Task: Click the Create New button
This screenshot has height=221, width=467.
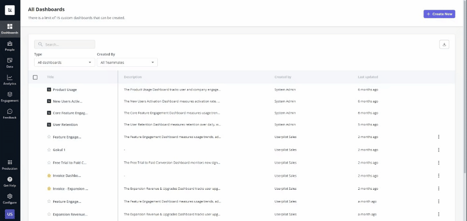Action: tap(439, 14)
